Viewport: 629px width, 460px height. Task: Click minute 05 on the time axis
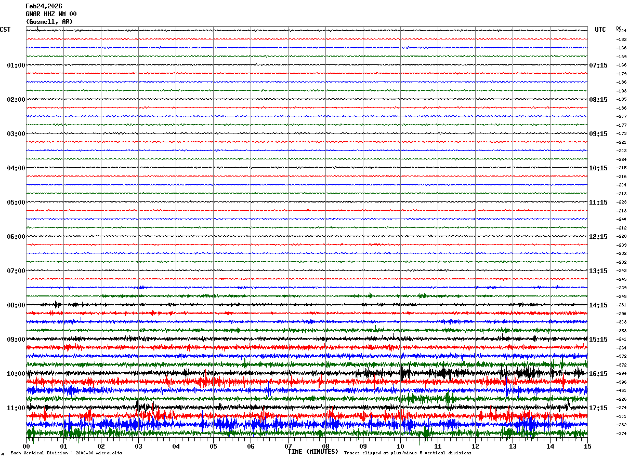pos(213,446)
